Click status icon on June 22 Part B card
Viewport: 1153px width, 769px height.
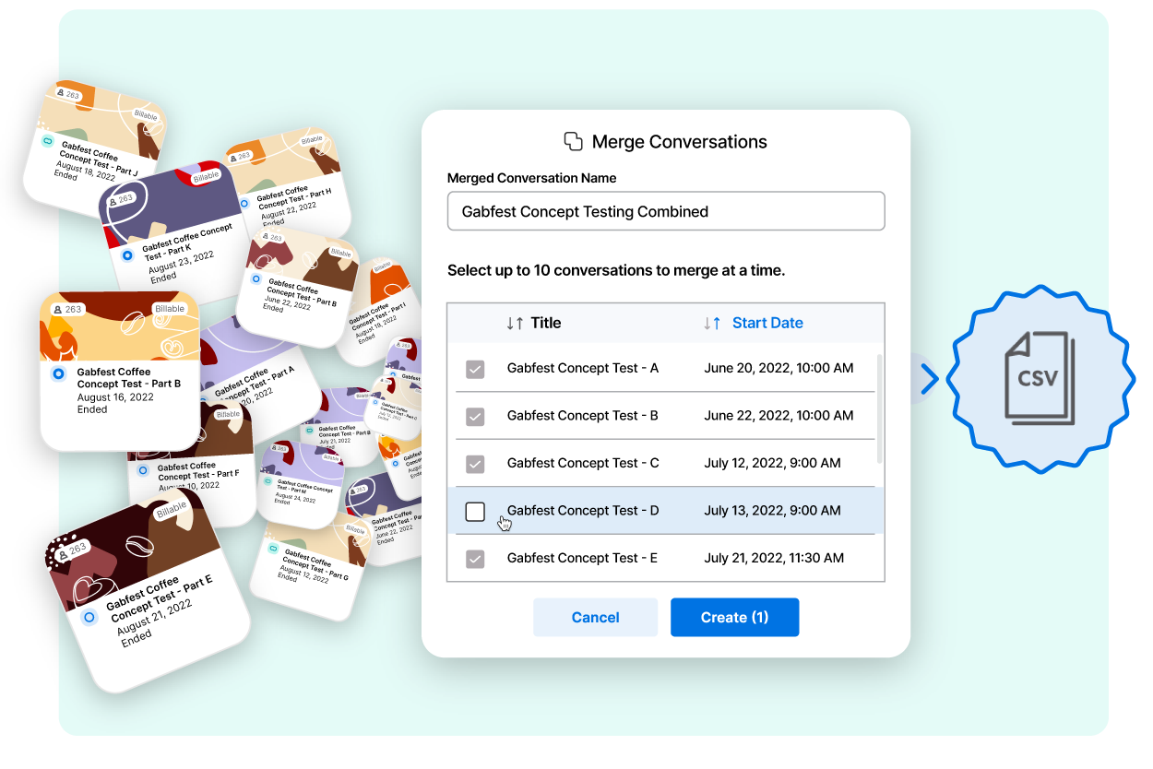(256, 278)
